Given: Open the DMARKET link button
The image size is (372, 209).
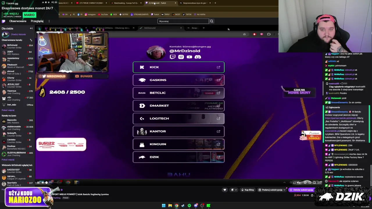Looking at the screenshot, I should point(179,106).
